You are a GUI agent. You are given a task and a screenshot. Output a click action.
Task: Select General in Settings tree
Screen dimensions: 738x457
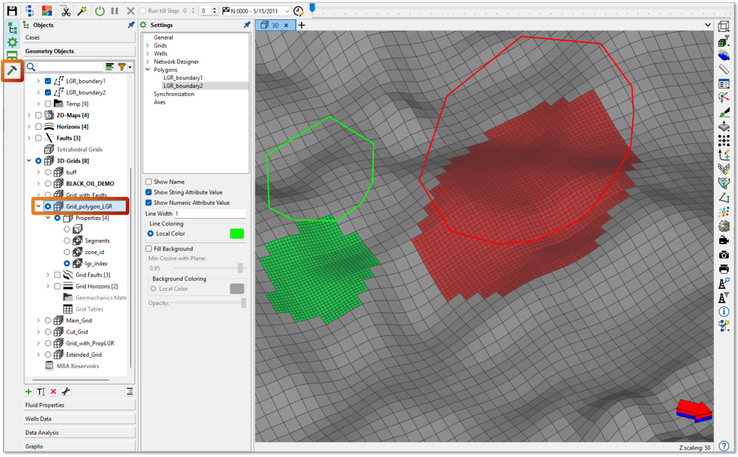coord(164,37)
